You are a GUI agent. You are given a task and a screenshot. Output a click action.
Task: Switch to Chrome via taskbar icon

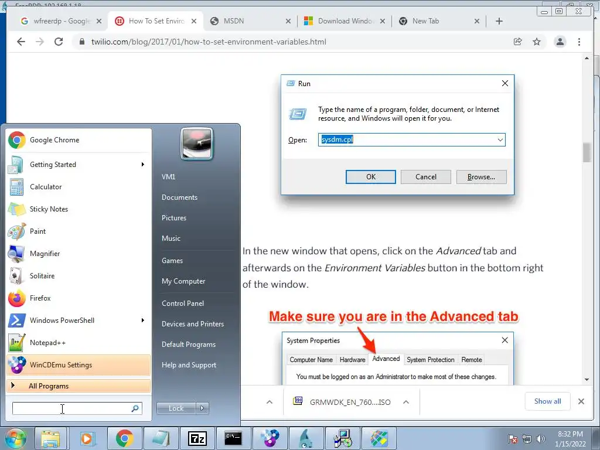(x=124, y=438)
